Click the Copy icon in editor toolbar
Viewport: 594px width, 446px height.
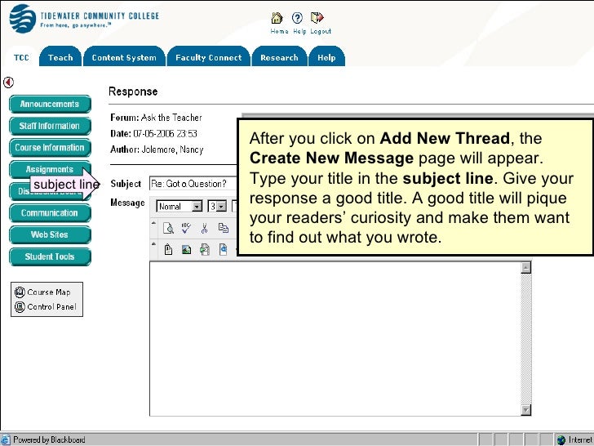pos(224,228)
